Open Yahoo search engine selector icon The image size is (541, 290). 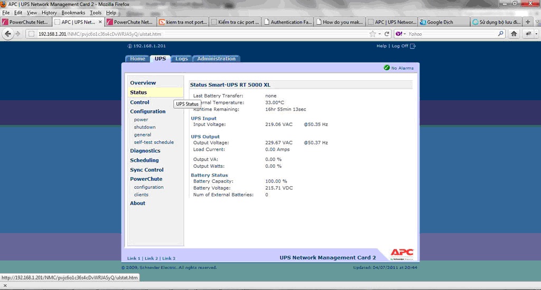point(400,34)
